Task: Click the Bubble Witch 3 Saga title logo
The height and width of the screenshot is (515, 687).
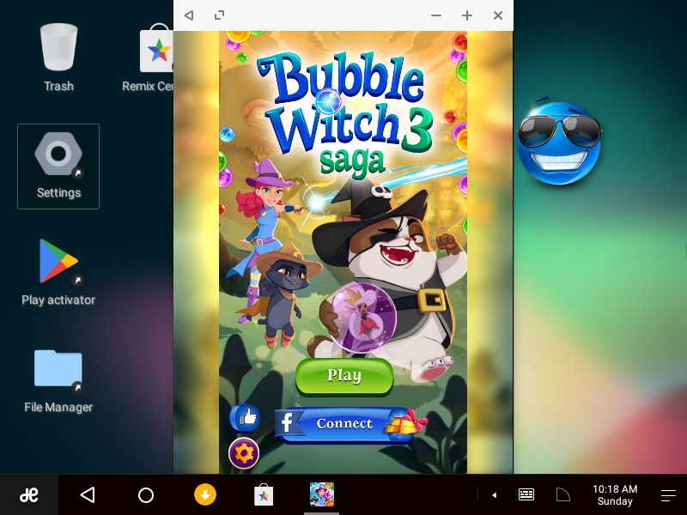Action: [x=346, y=118]
